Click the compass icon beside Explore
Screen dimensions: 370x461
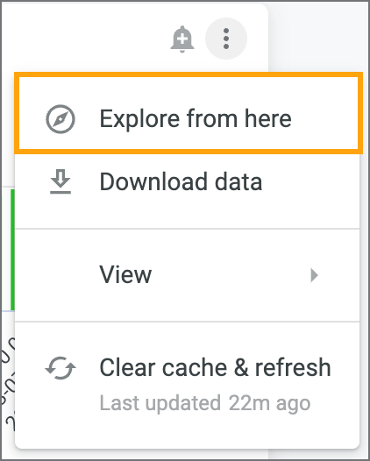point(60,119)
